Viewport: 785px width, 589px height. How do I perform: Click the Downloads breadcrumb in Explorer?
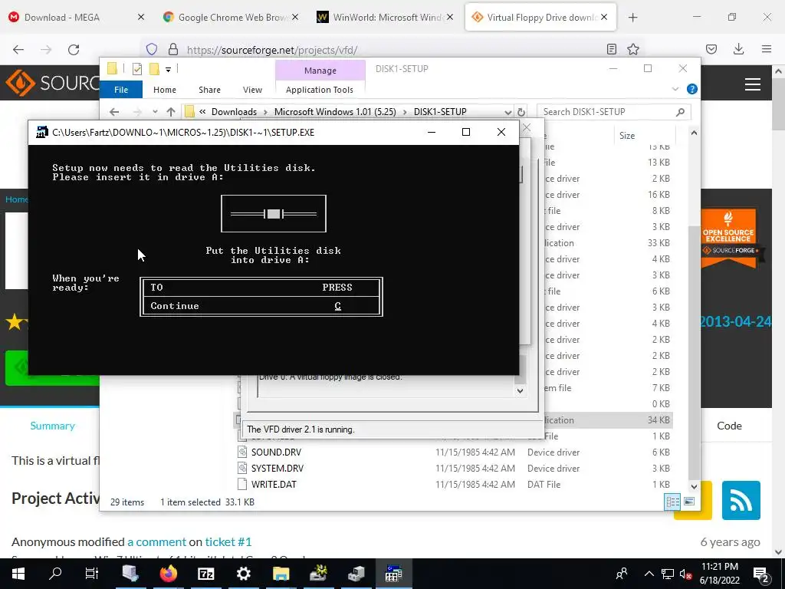point(234,112)
